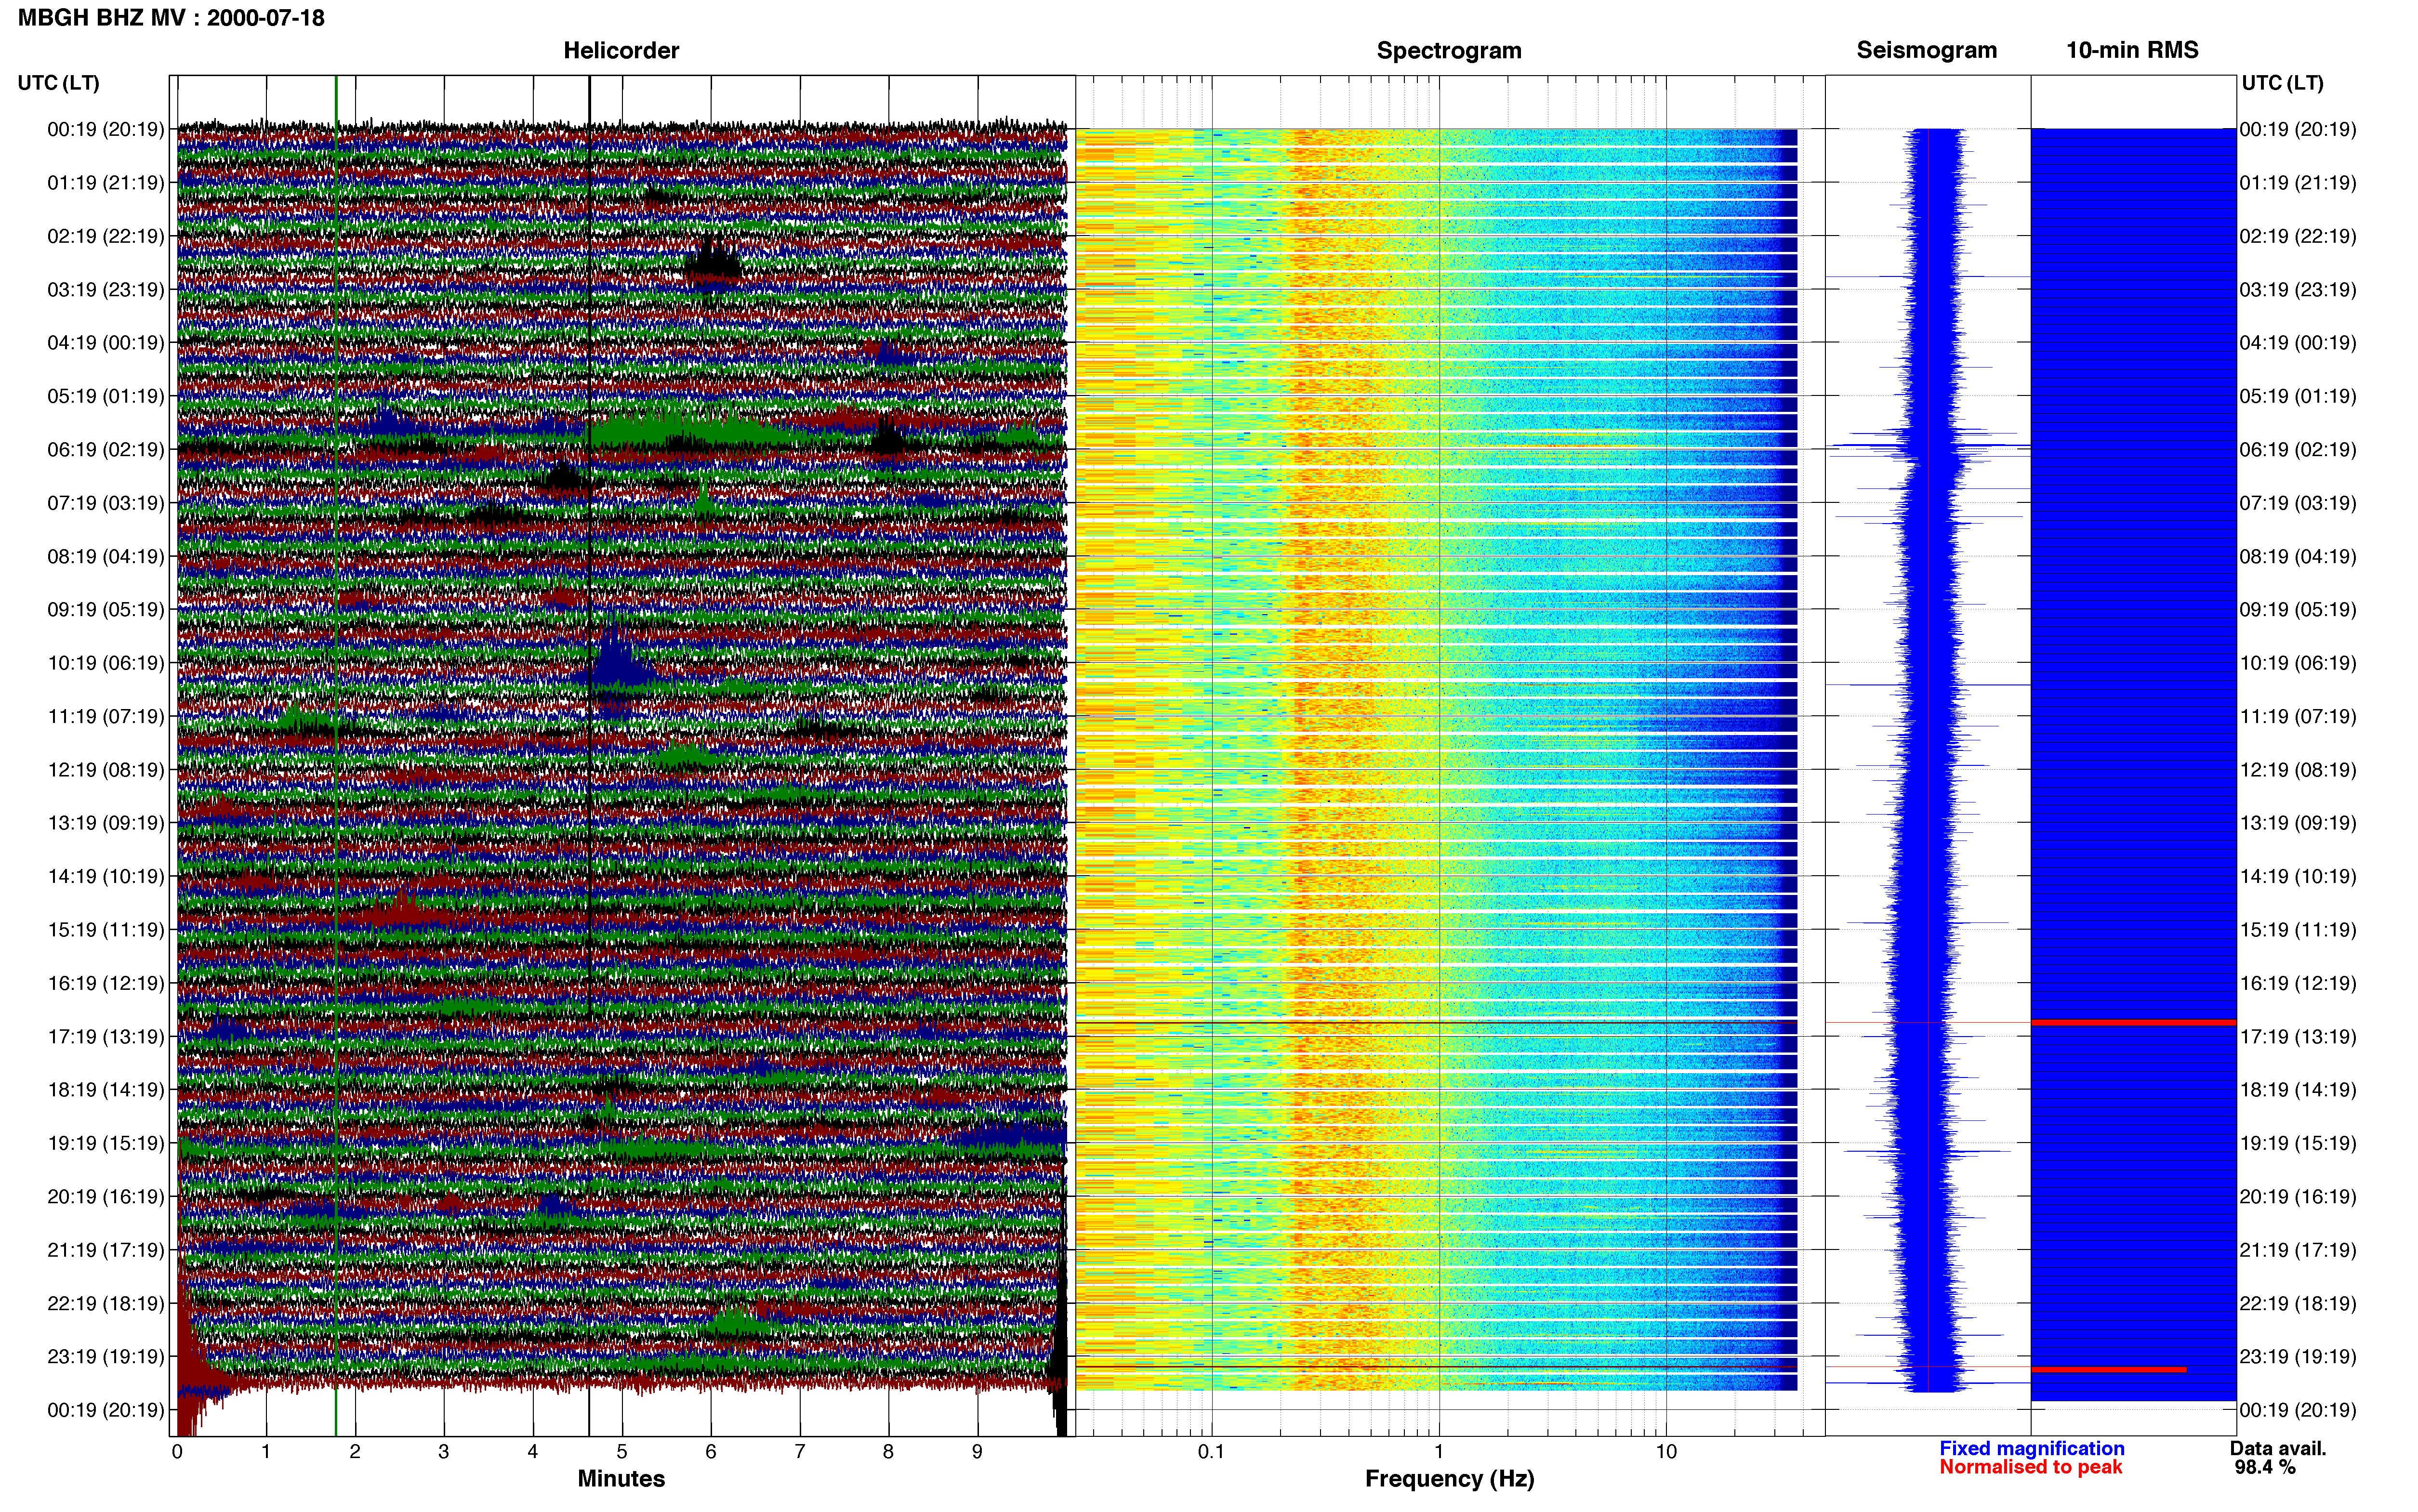Click tick label 3 on Minutes axis
Screen dimensions: 2418x1512
444,1452
